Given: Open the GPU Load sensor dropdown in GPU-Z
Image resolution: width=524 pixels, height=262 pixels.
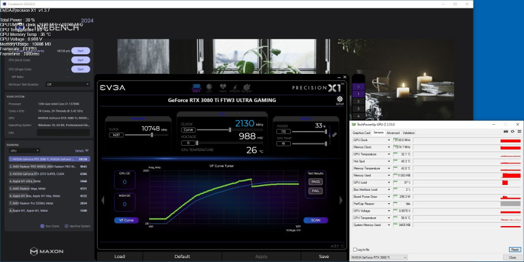Looking at the screenshot, I should [388, 182].
